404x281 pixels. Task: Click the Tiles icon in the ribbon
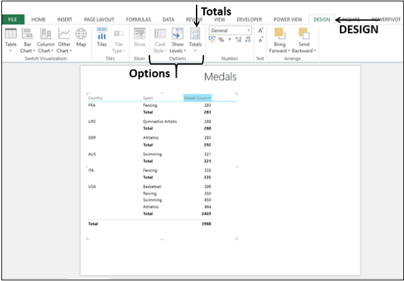pos(102,39)
